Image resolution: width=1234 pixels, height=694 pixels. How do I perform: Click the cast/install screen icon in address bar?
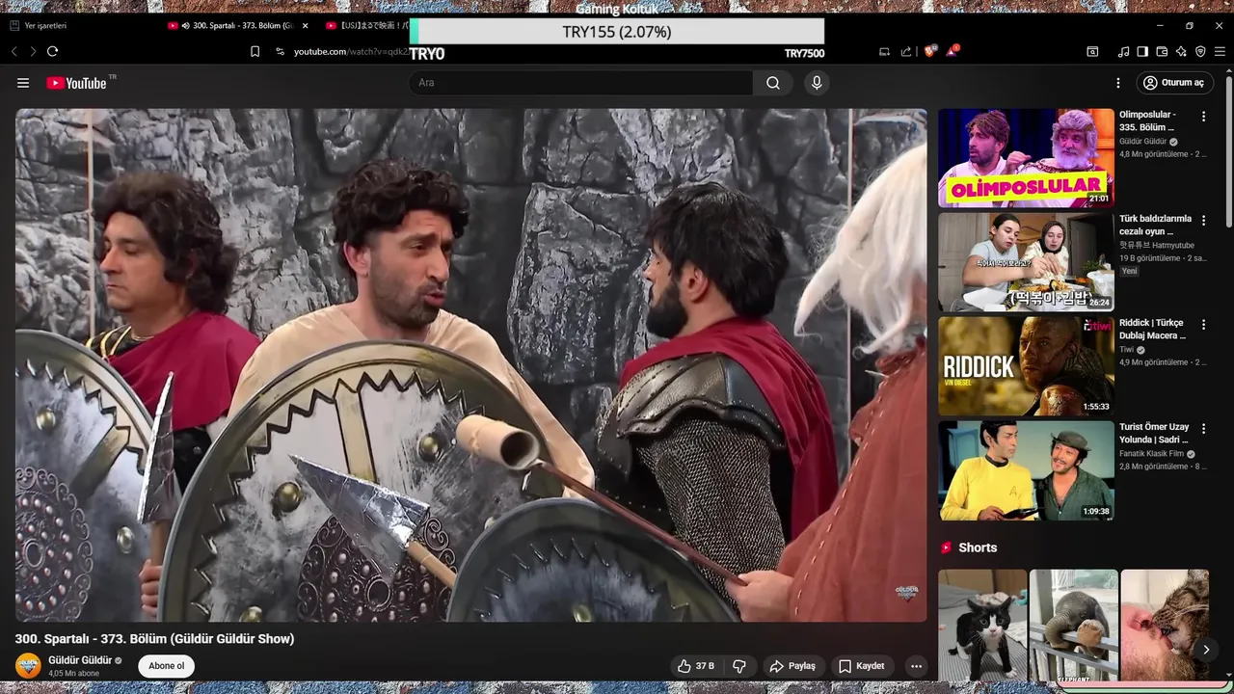(x=885, y=51)
